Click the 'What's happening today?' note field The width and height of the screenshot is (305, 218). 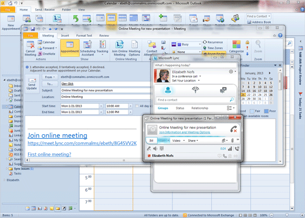tap(195, 65)
